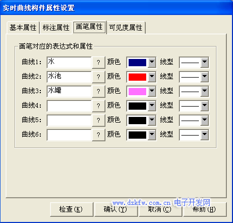Open the 曲线4 线型 dropdown arrow
This screenshot has height=223, width=233.
(x=205, y=106)
